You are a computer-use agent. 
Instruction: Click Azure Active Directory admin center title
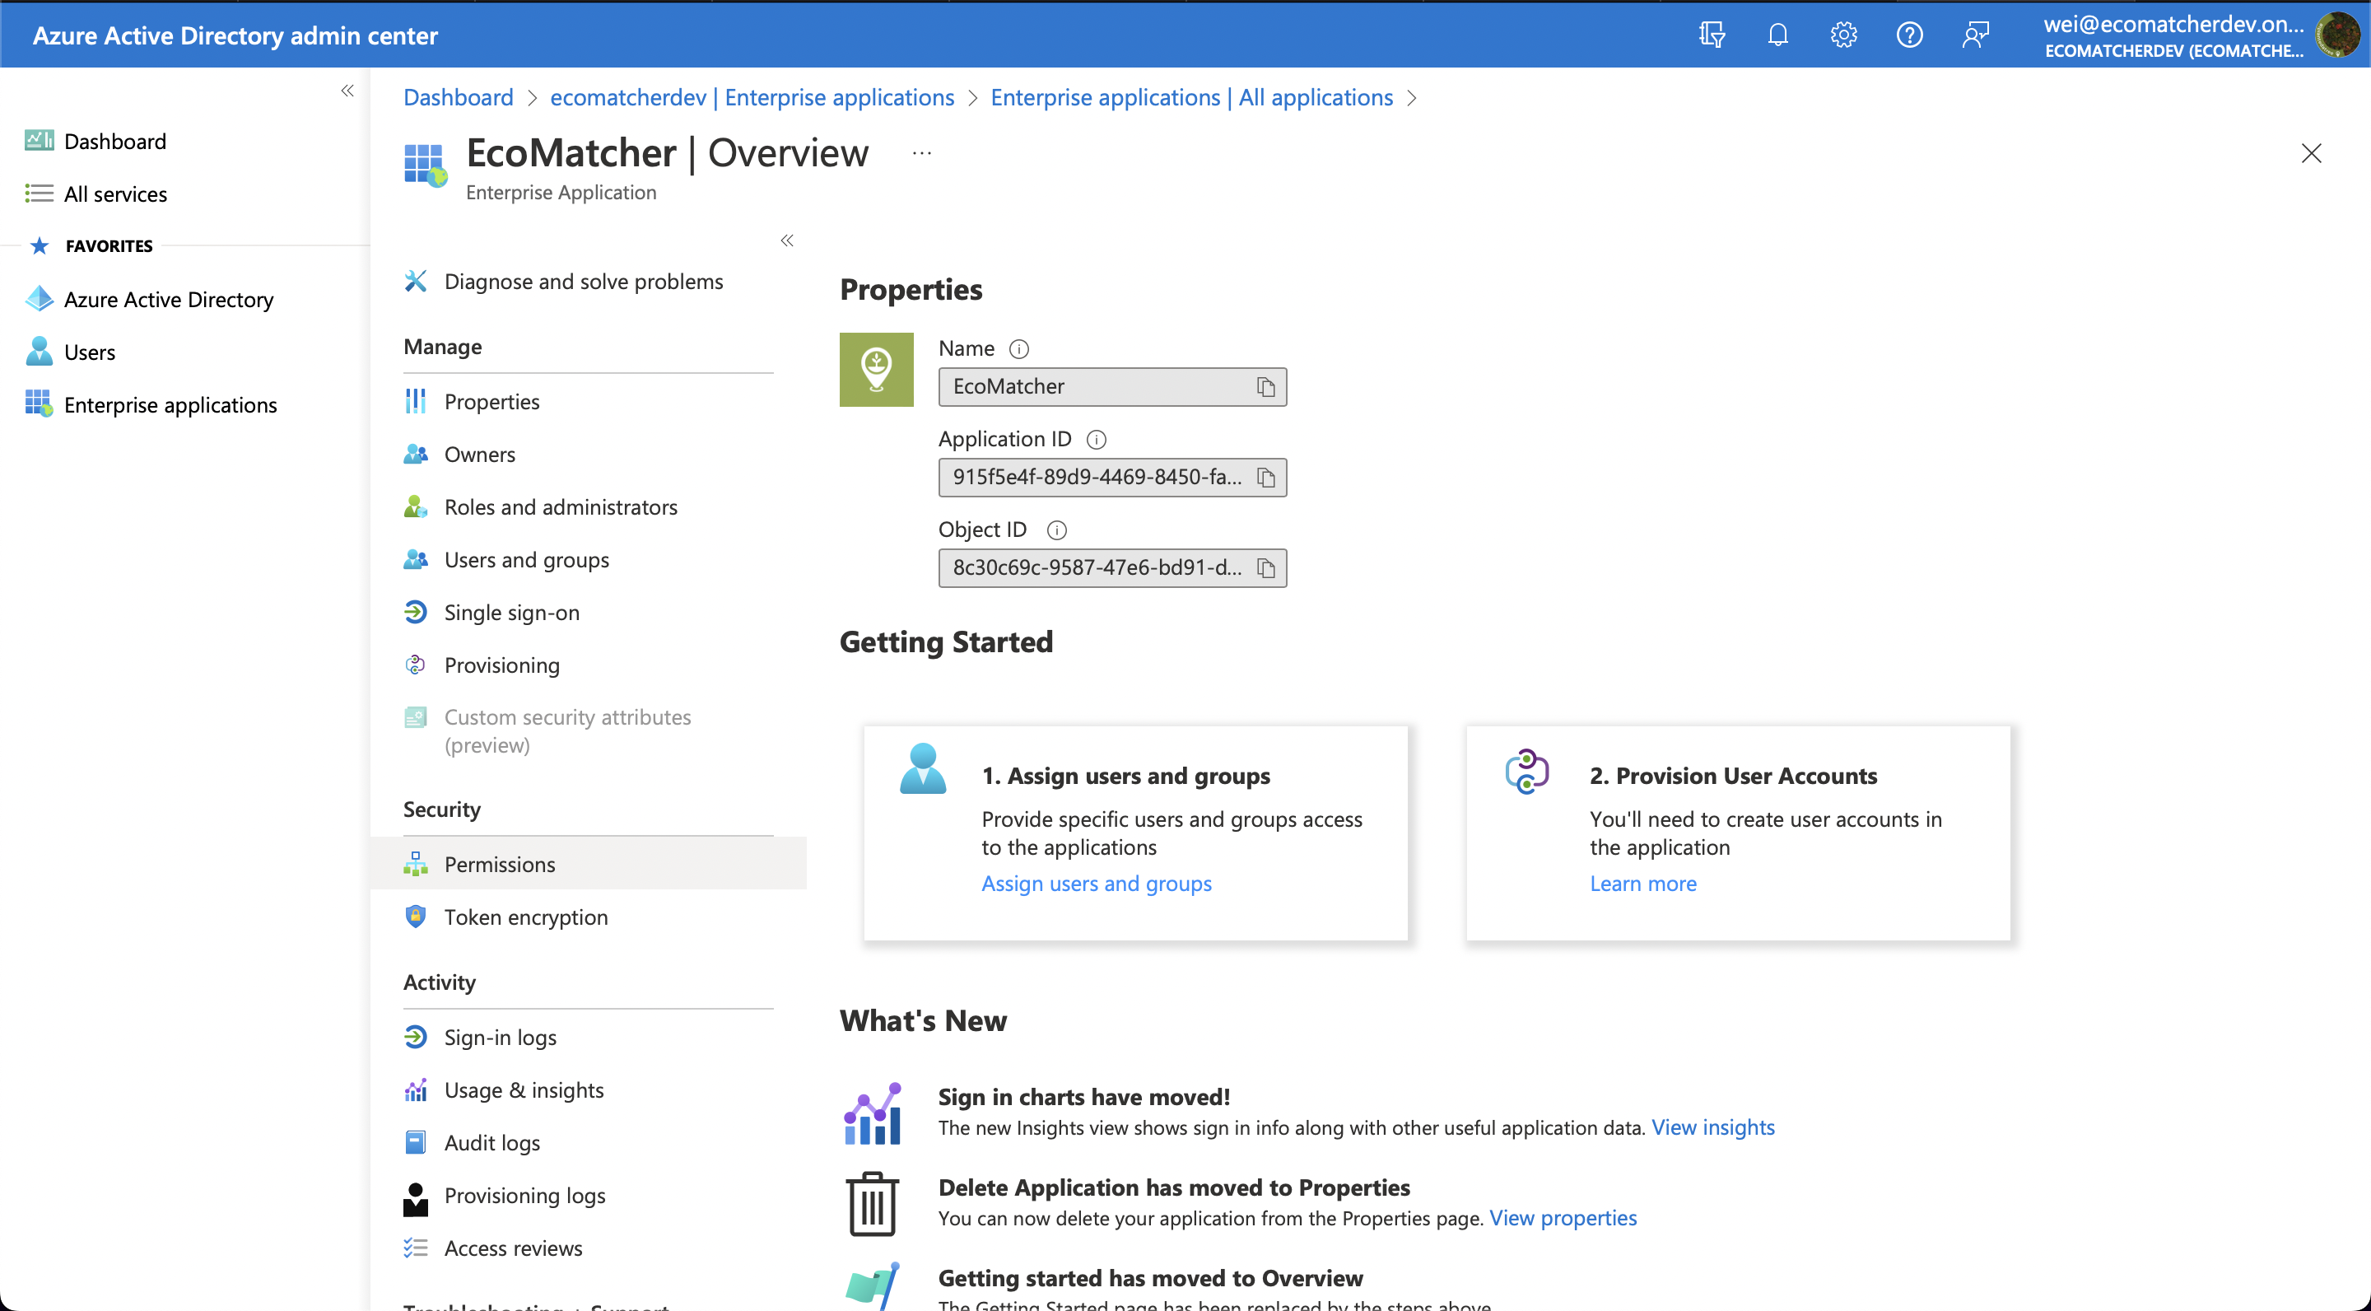pyautogui.click(x=235, y=35)
